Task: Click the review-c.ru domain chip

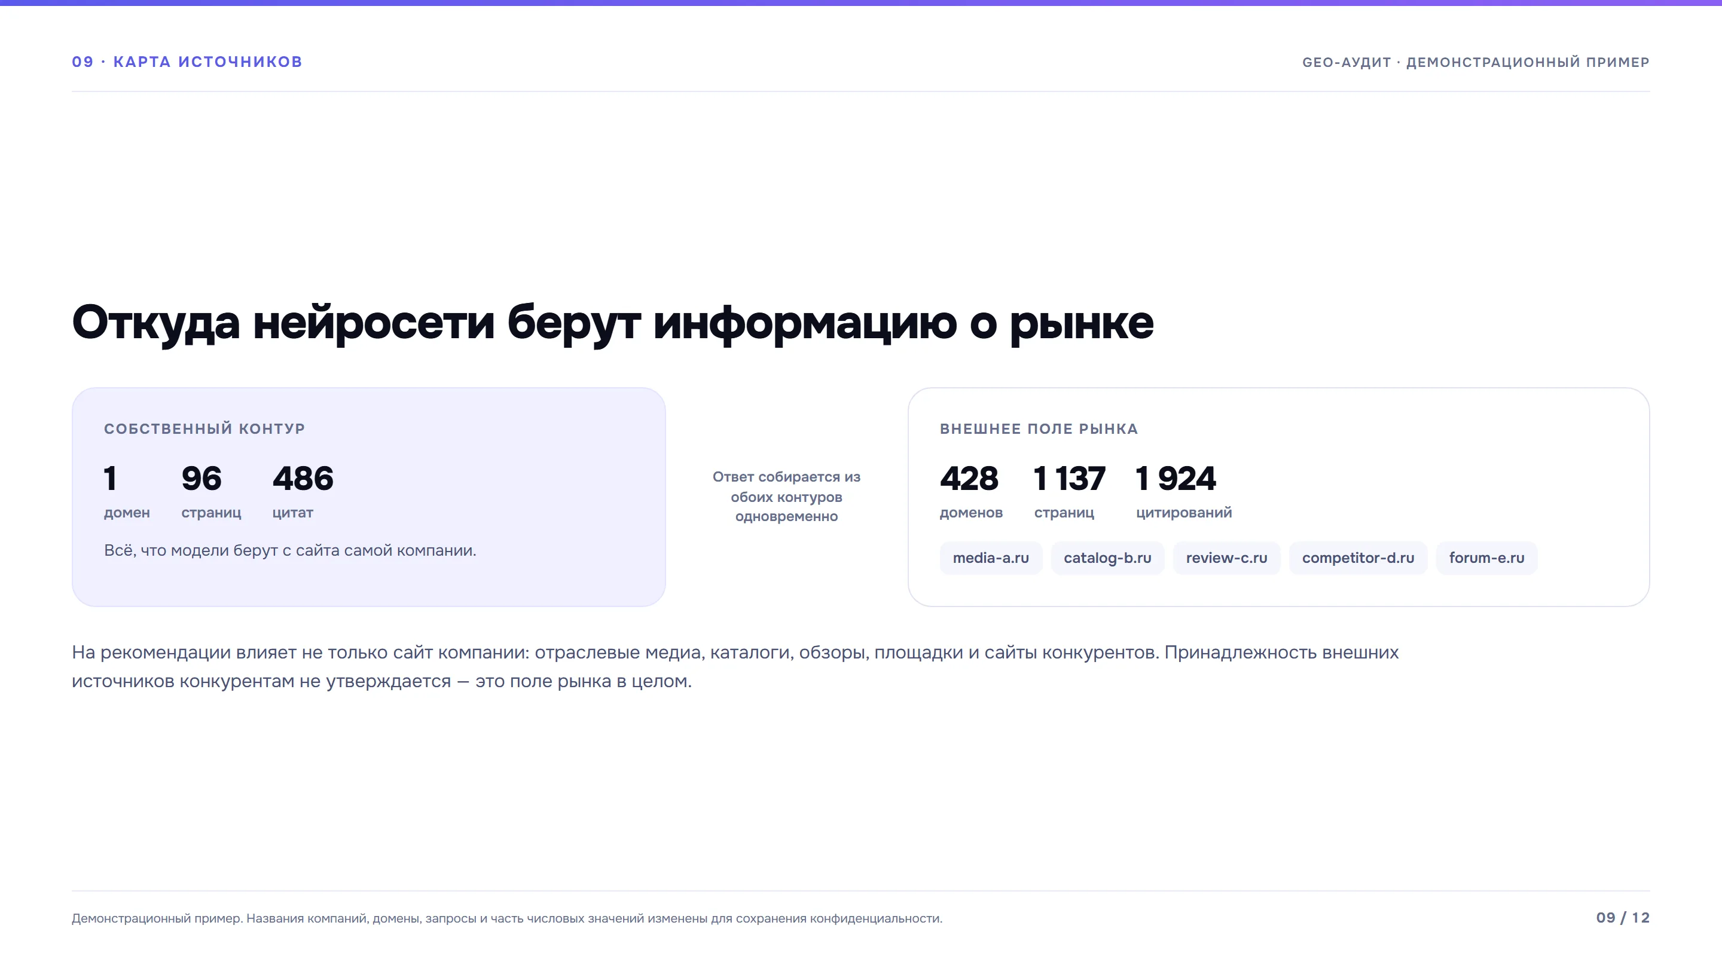Action: point(1226,558)
